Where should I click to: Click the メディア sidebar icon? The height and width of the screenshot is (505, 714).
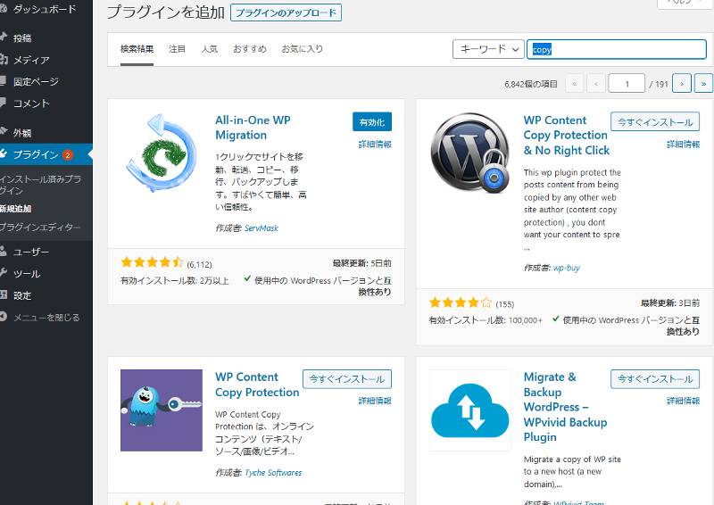[x=4, y=59]
